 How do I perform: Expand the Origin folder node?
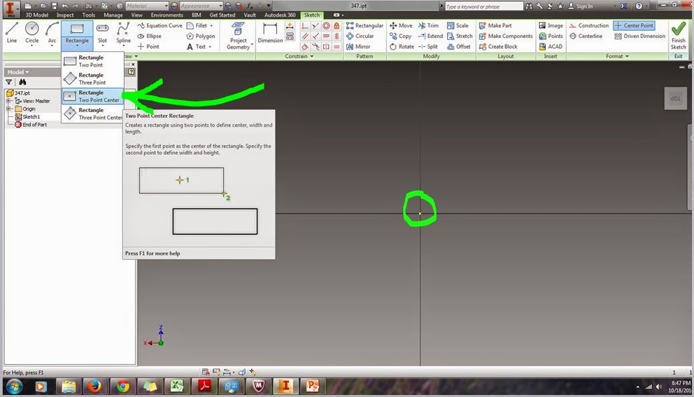[x=8, y=109]
